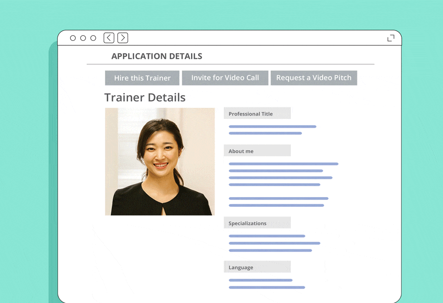
Task: Click the APPLICATION DETAILS heading
Action: (157, 56)
